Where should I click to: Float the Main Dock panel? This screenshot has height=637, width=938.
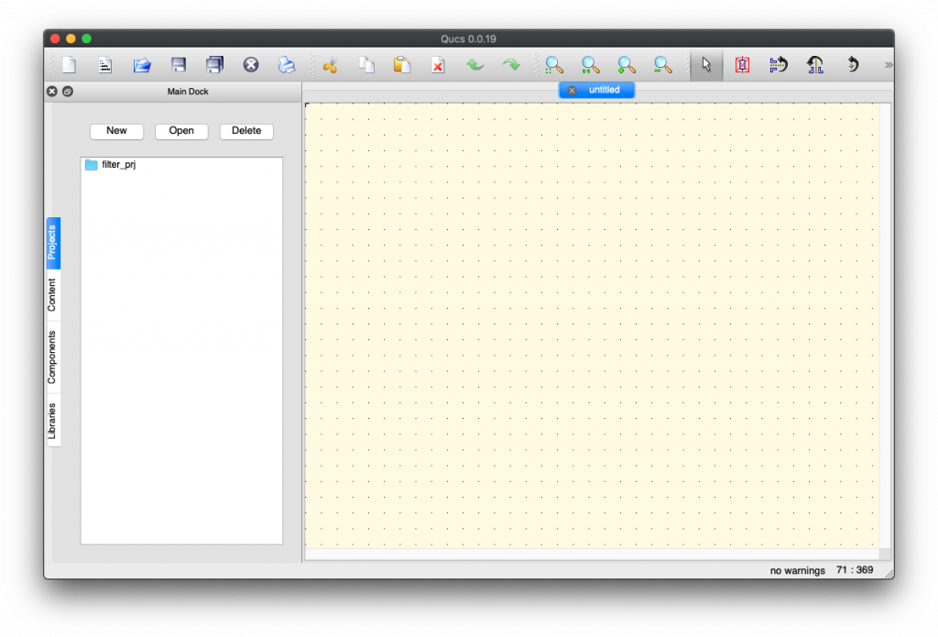(x=68, y=91)
